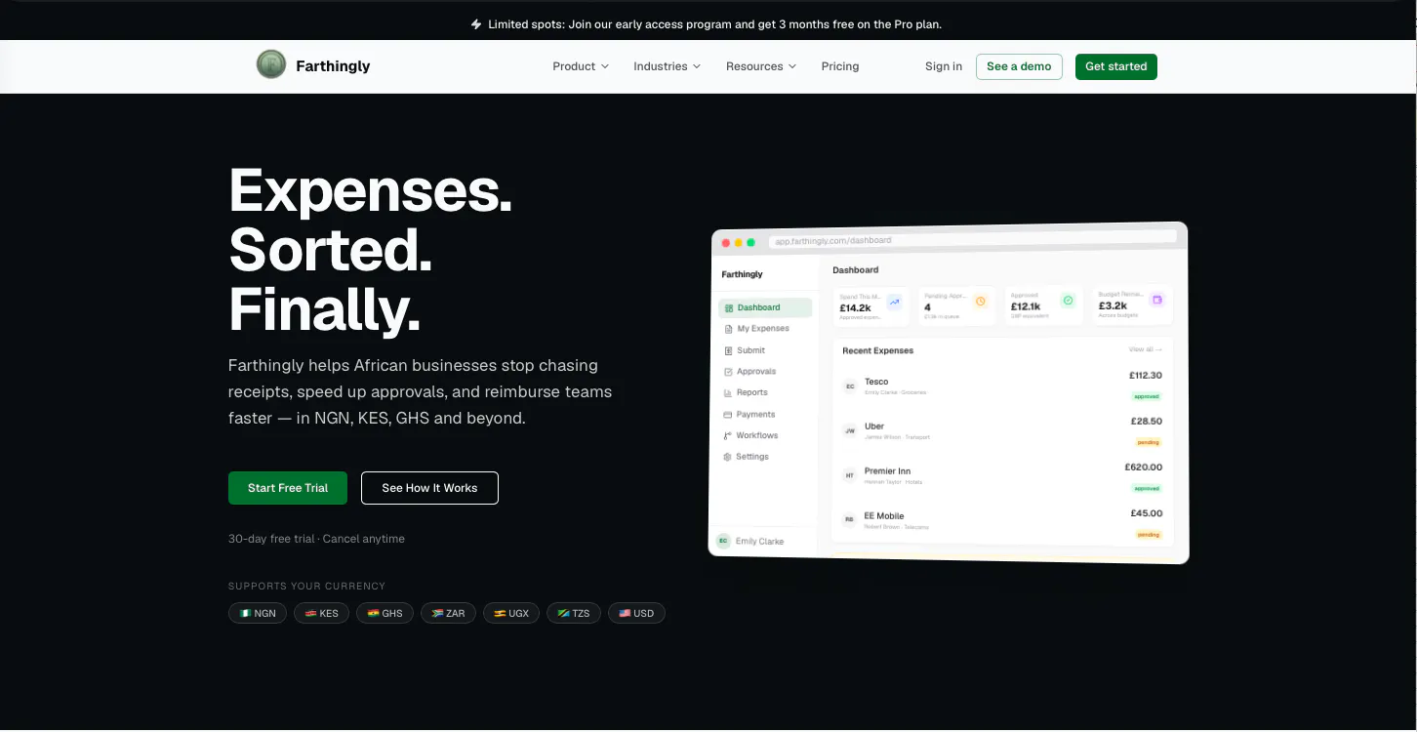Click the See a demo button
1417x732 pixels.
click(x=1019, y=66)
